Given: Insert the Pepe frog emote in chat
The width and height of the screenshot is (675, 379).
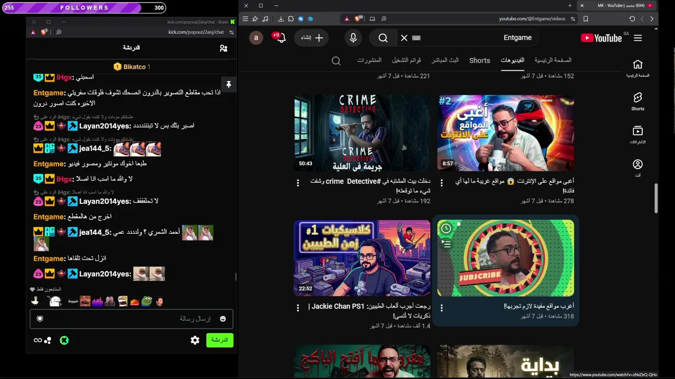Looking at the screenshot, I should pos(147,302).
